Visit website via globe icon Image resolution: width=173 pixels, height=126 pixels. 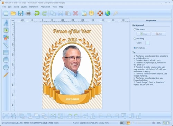click(108, 13)
